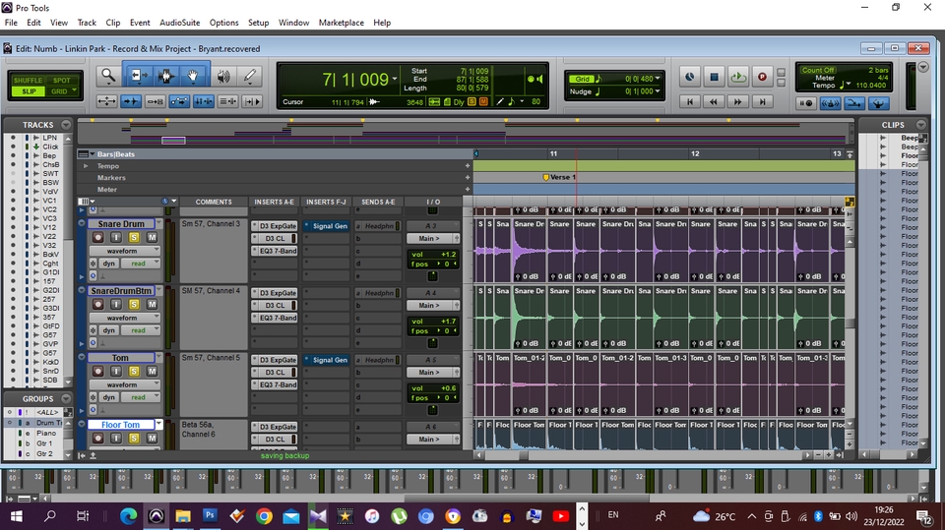This screenshot has height=530, width=945.
Task: Toggle Zoom Toggle four-arrow icon
Action: 106,102
